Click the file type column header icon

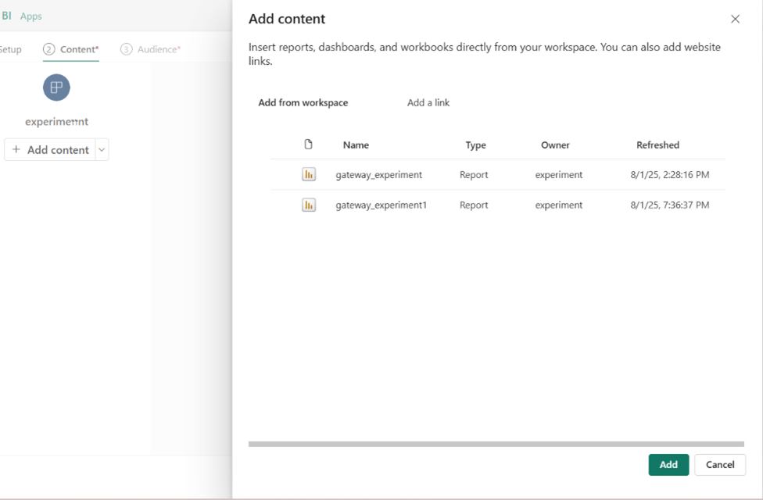tap(308, 145)
